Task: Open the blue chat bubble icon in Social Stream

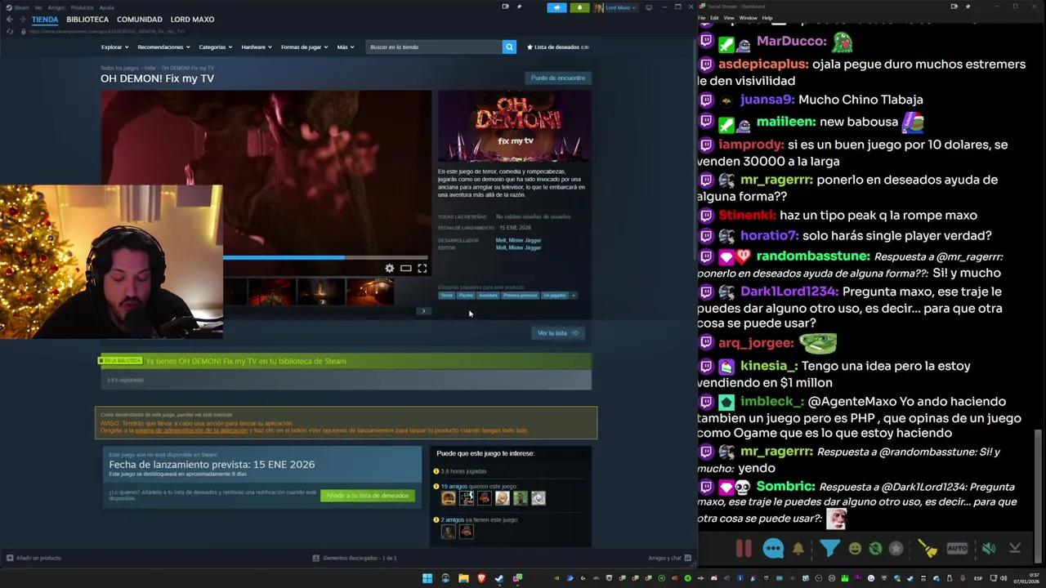Action: coord(773,549)
